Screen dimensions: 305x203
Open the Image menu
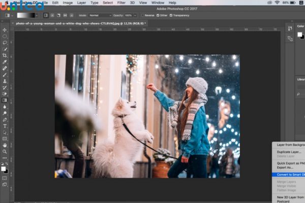(68, 3)
